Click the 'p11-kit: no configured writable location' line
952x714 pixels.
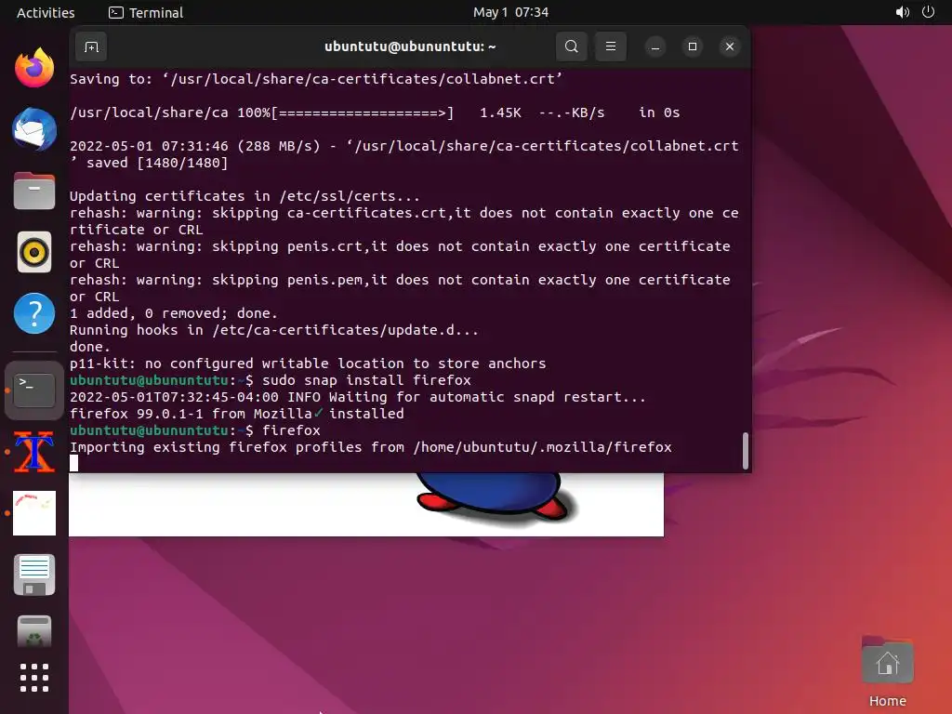[x=307, y=364]
